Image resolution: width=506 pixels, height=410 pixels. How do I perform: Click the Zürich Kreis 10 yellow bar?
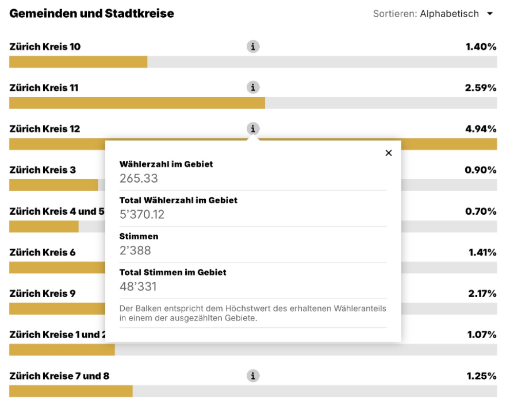pyautogui.click(x=78, y=62)
